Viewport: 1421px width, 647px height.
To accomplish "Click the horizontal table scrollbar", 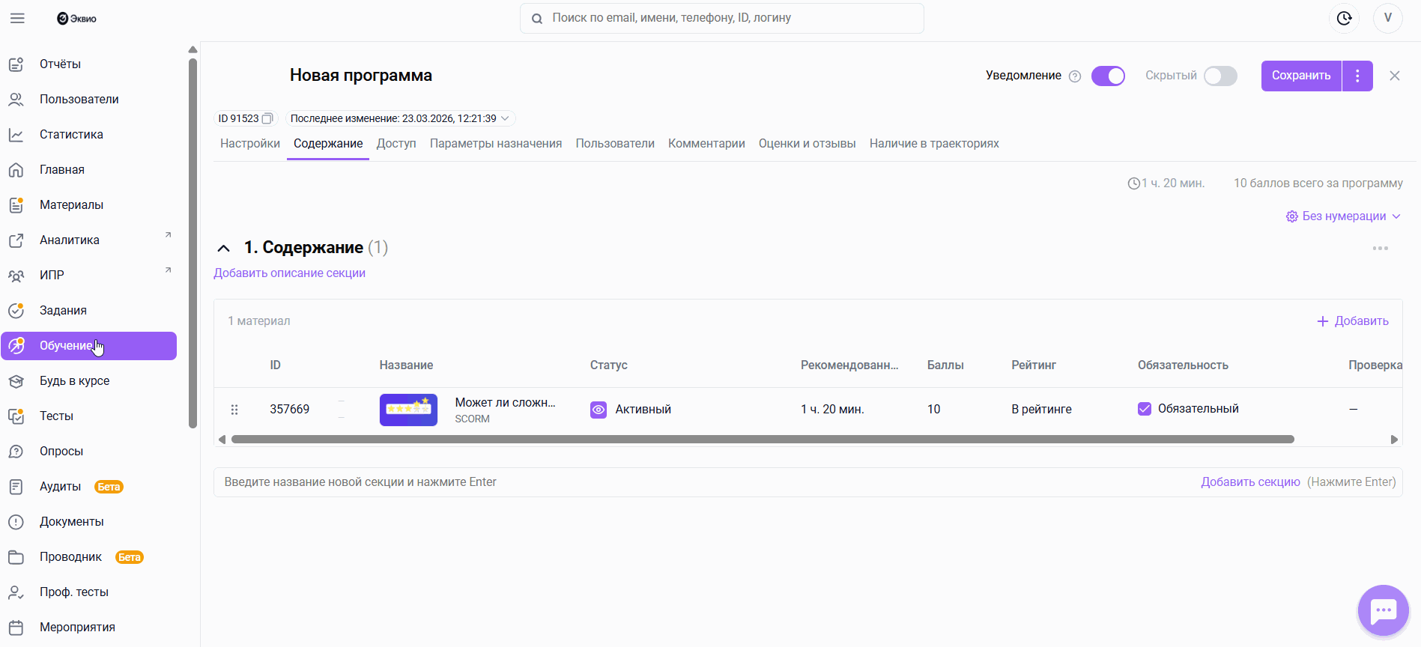I will pyautogui.click(x=763, y=440).
